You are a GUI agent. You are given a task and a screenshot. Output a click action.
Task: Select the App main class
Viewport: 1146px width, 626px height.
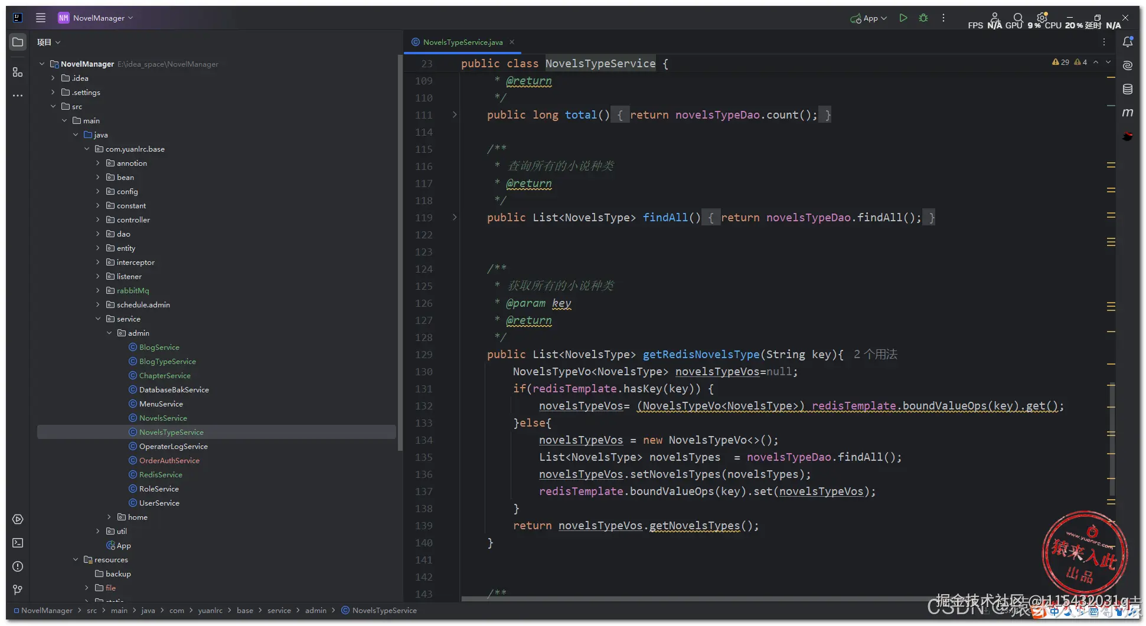pos(123,545)
